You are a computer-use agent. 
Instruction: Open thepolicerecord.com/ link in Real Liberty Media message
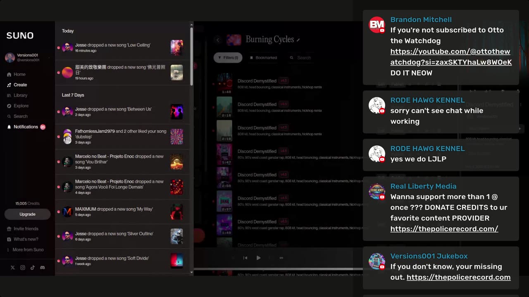pos(444,229)
